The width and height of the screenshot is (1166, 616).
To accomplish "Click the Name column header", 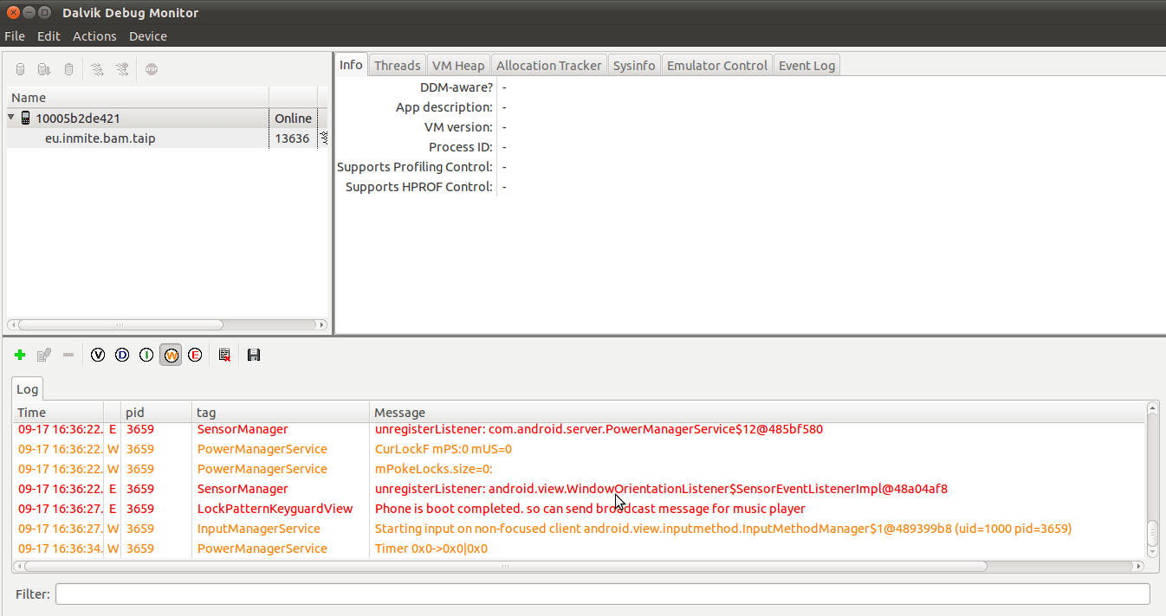I will pyautogui.click(x=138, y=98).
